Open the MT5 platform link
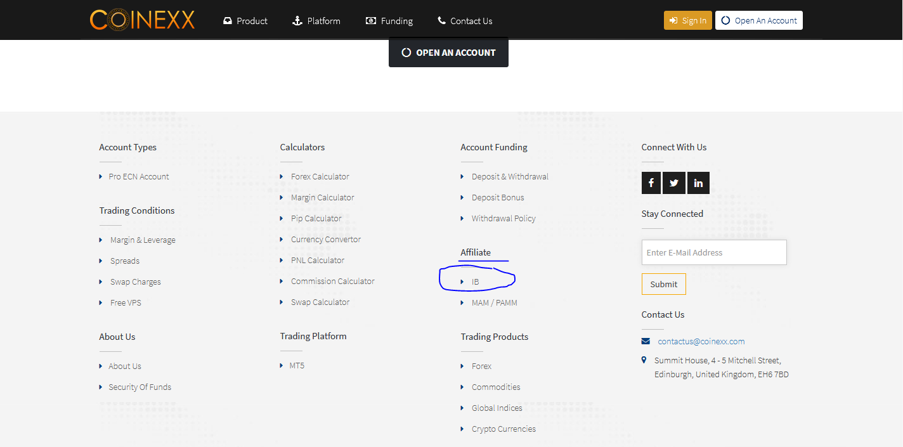Viewport: 903px width, 447px height. pyautogui.click(x=297, y=365)
